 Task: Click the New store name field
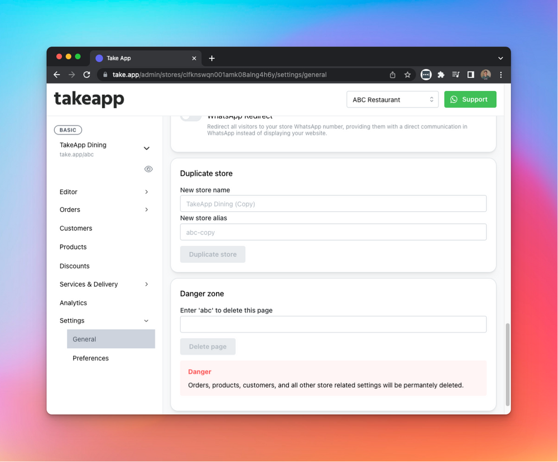point(333,204)
